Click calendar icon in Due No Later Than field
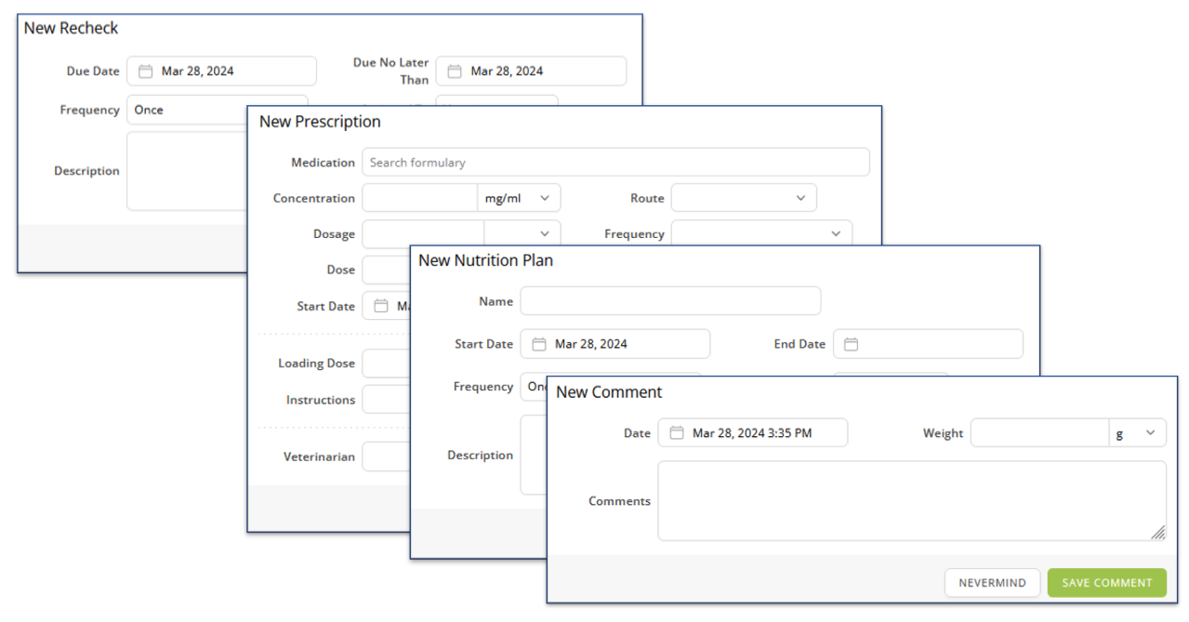Screen dimensions: 1189x622 (x=455, y=71)
